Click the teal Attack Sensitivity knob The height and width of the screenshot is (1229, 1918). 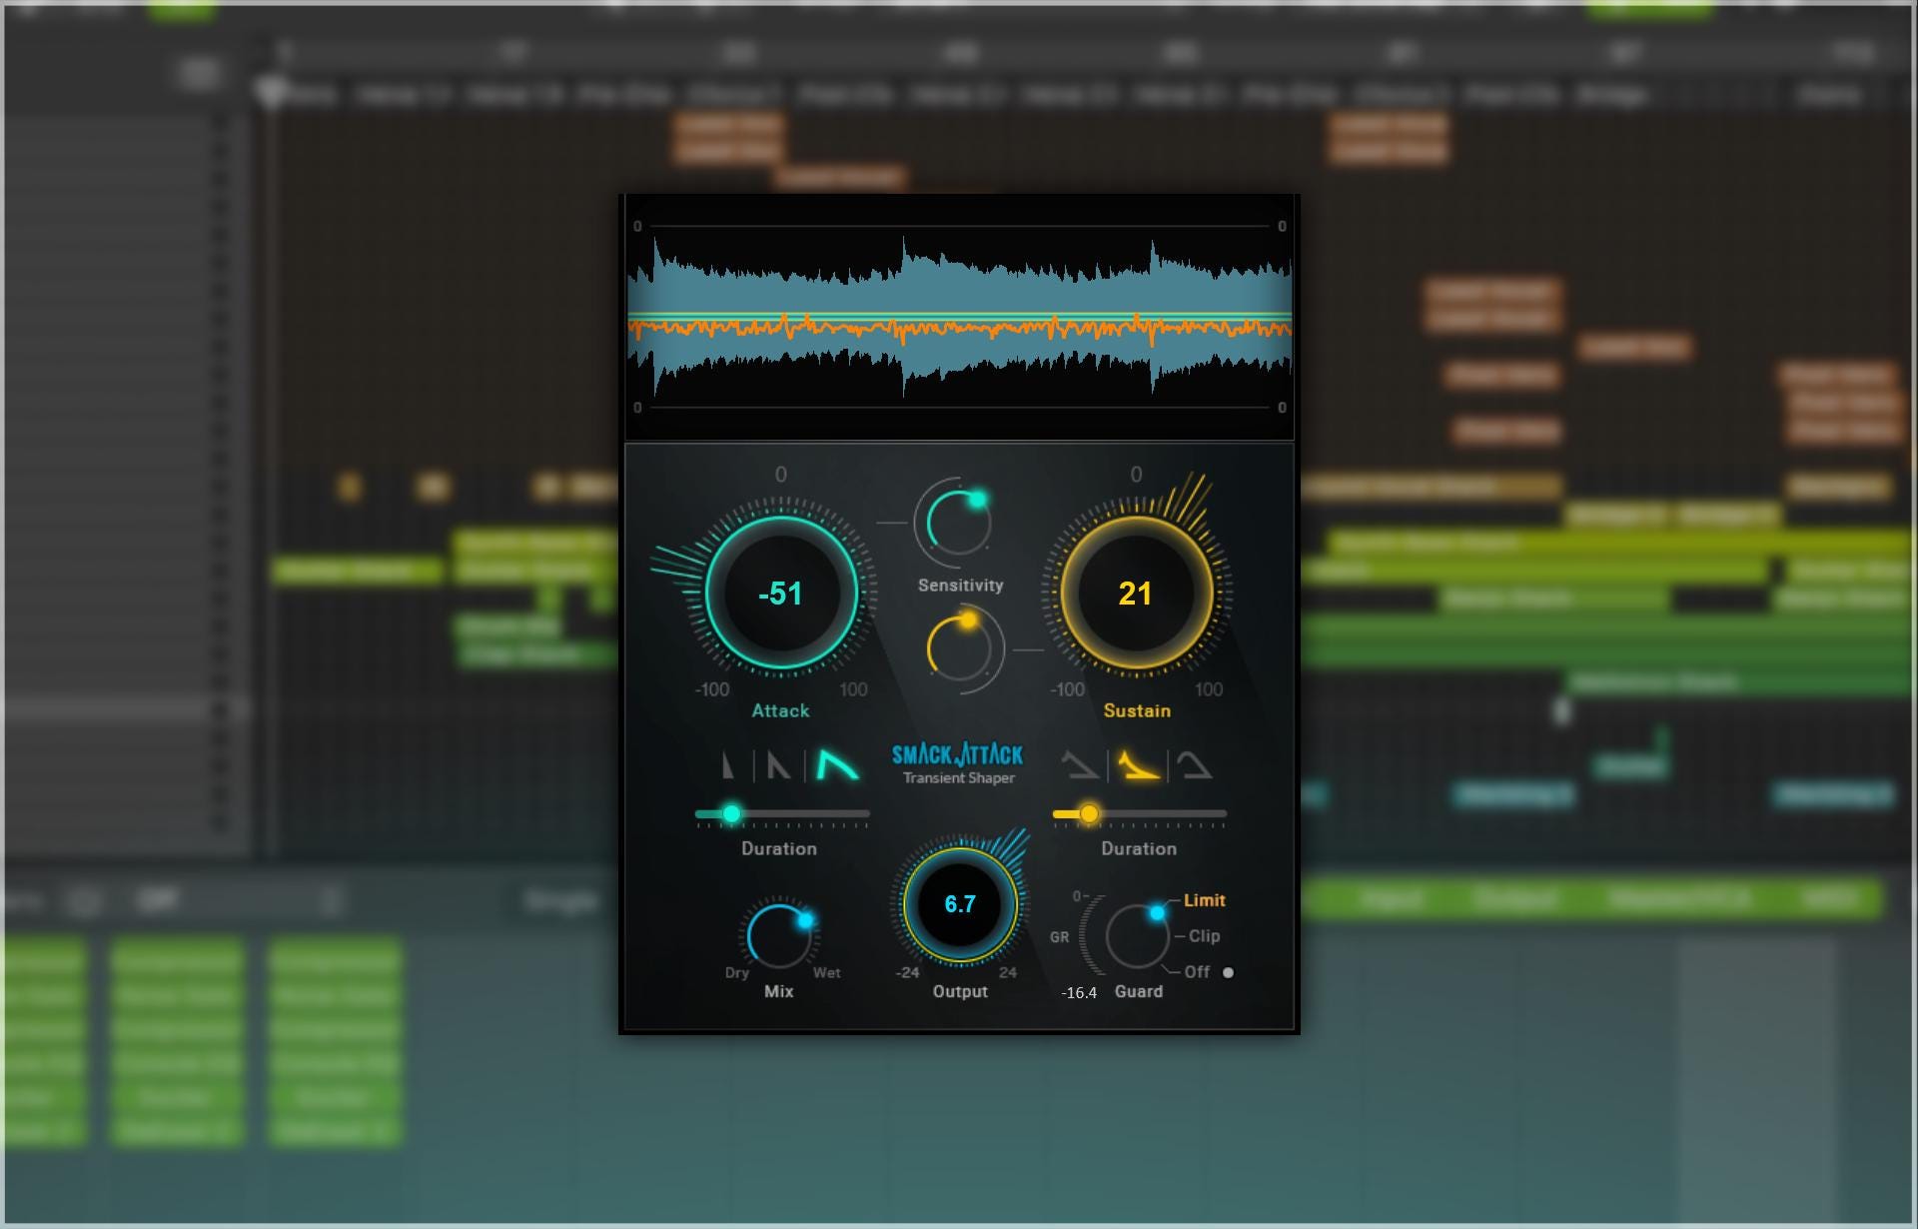[957, 523]
